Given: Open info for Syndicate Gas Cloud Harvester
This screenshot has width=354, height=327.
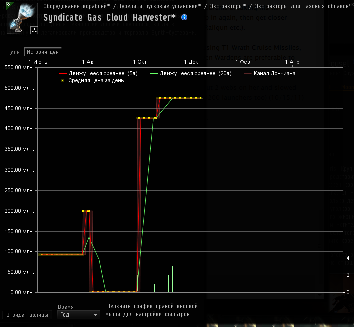Looking at the screenshot, I should (x=184, y=17).
